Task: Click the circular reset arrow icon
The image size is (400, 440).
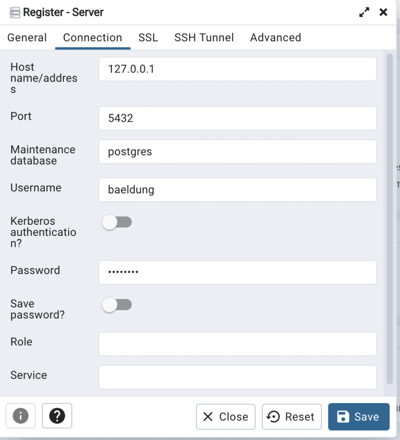Action: click(272, 416)
